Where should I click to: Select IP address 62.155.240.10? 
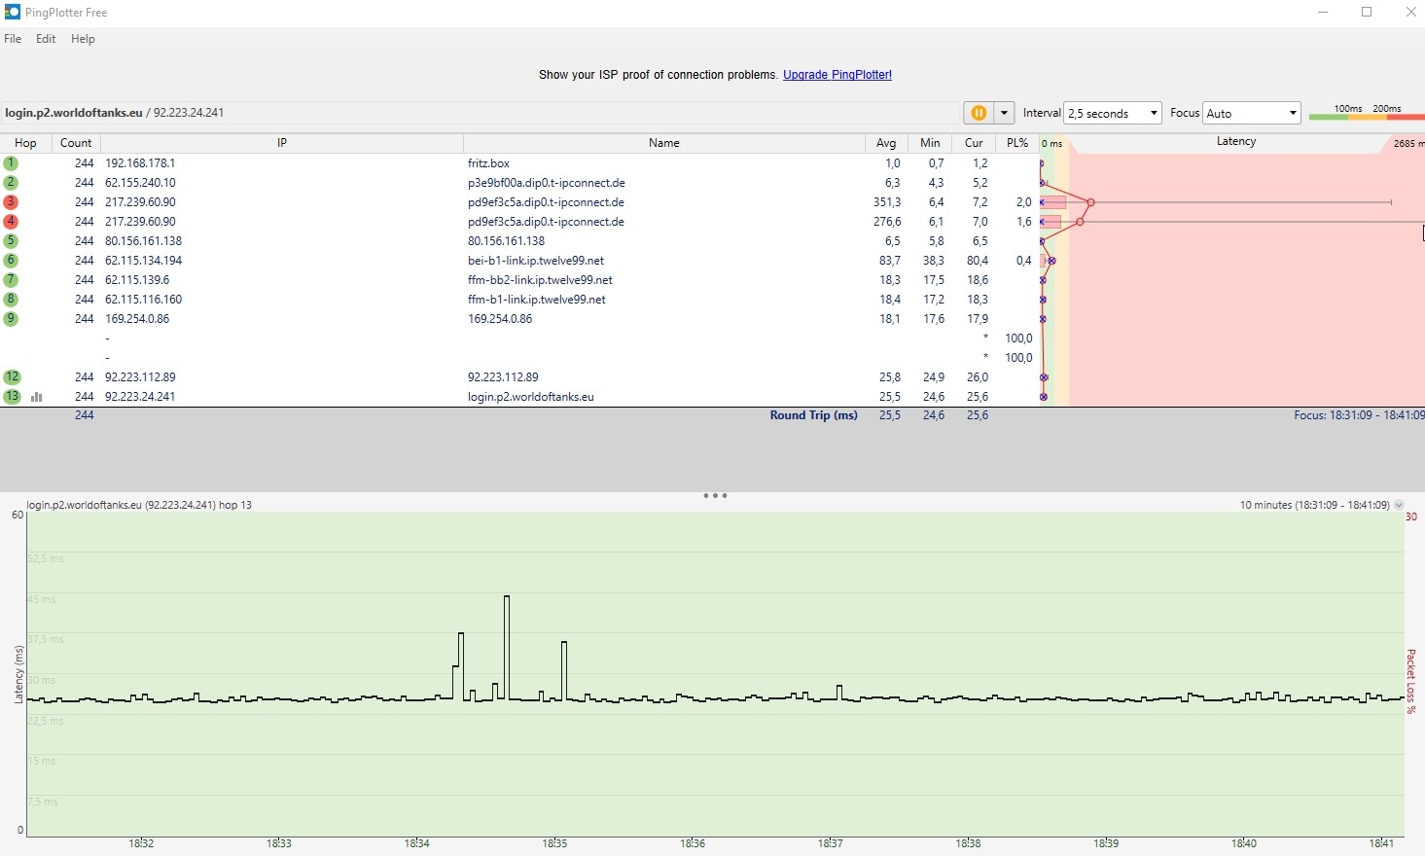pos(140,183)
